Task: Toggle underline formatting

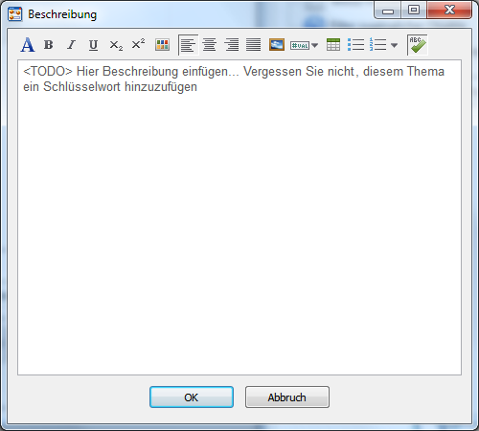Action: click(93, 45)
